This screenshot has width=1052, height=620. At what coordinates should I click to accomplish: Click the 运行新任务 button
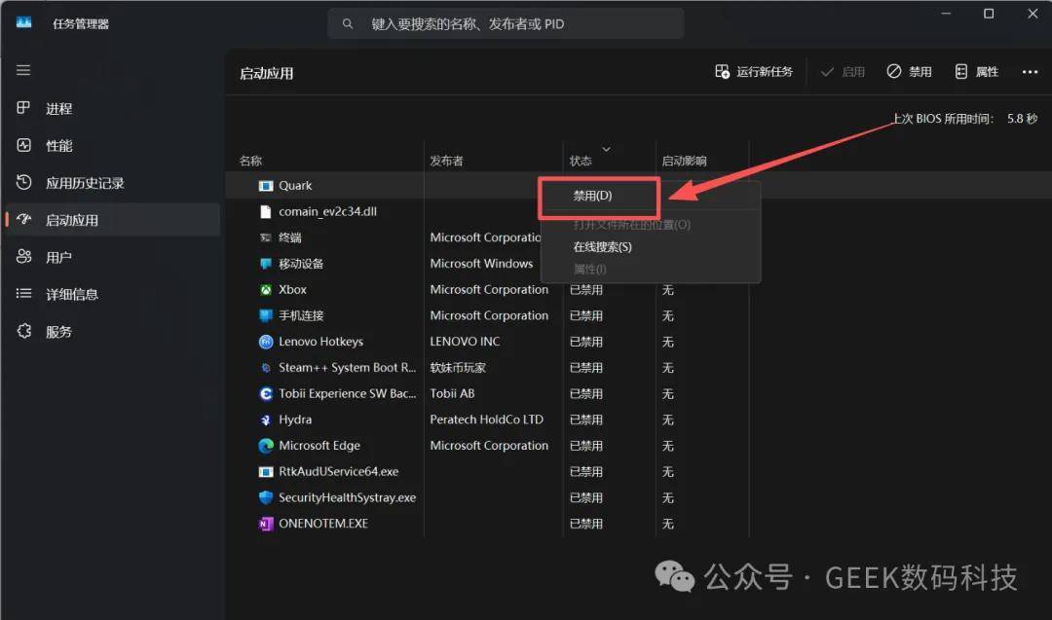pos(754,72)
